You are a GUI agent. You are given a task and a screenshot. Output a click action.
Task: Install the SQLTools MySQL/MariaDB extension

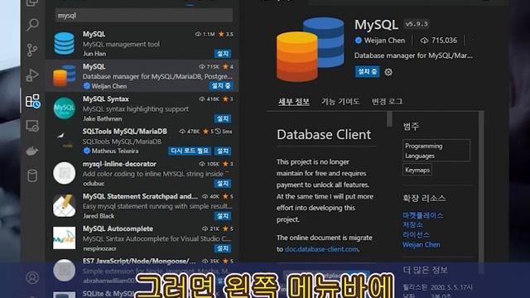coord(223,151)
